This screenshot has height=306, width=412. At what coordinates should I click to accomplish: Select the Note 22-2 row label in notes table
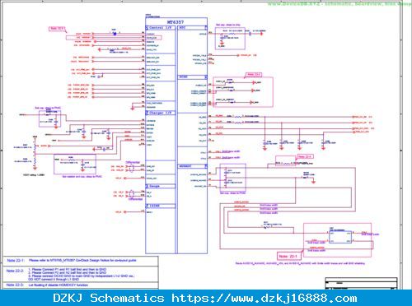tap(15, 271)
